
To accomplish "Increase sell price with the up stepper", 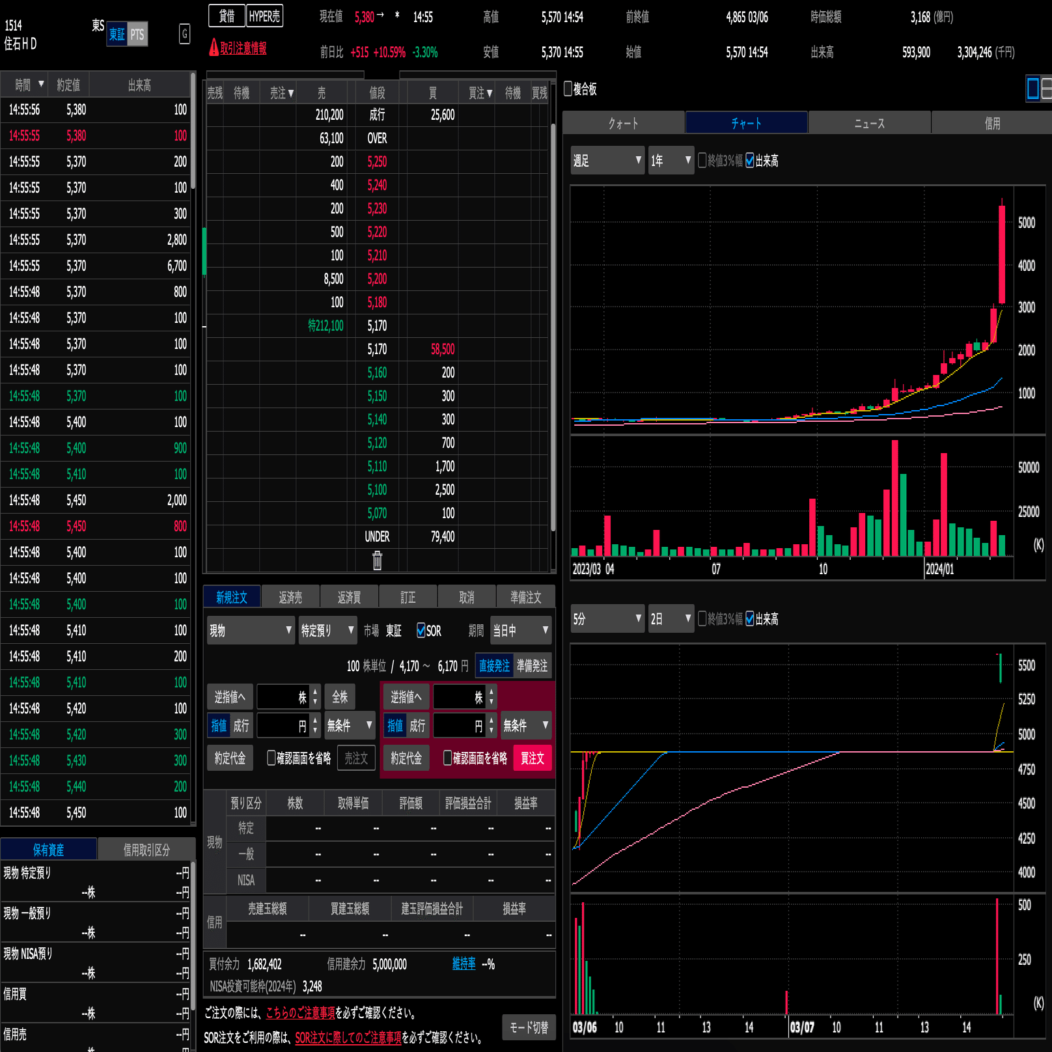I will pyautogui.click(x=315, y=720).
